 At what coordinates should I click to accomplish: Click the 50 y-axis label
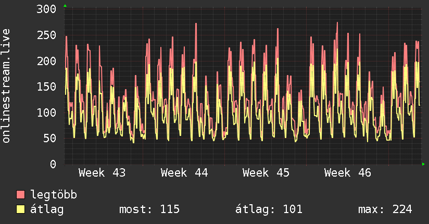pos(49,138)
